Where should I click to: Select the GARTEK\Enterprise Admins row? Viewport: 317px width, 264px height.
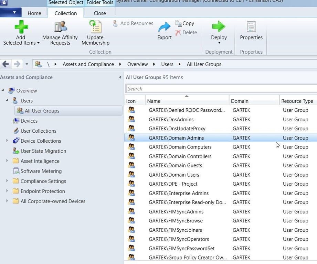coord(221,193)
